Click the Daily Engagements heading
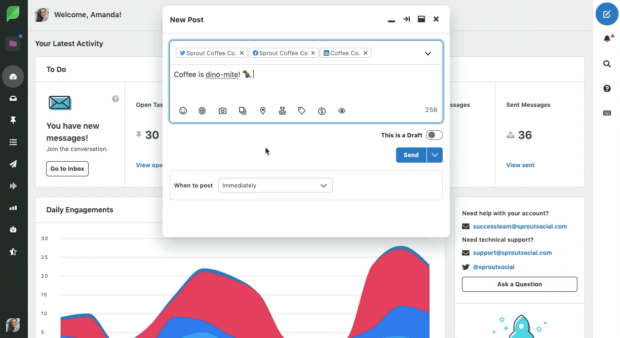This screenshot has height=338, width=620. pyautogui.click(x=80, y=210)
